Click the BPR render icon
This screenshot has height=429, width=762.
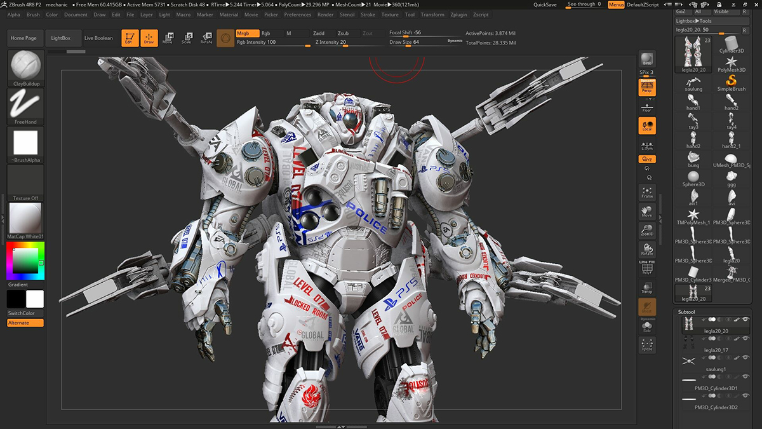point(647,59)
